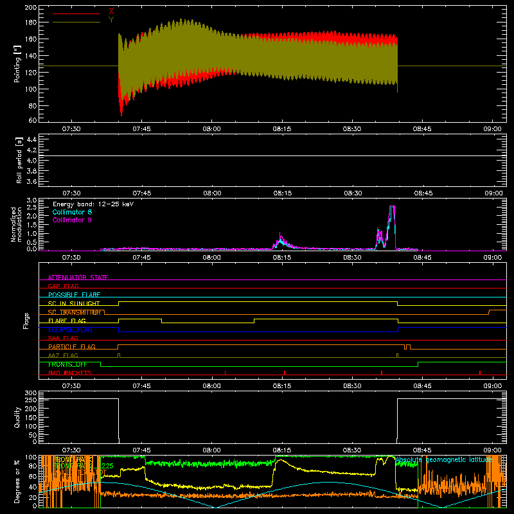Screen dimensions: 514x514
Task: Click '08:30' under the modulation plot
Action: point(352,258)
